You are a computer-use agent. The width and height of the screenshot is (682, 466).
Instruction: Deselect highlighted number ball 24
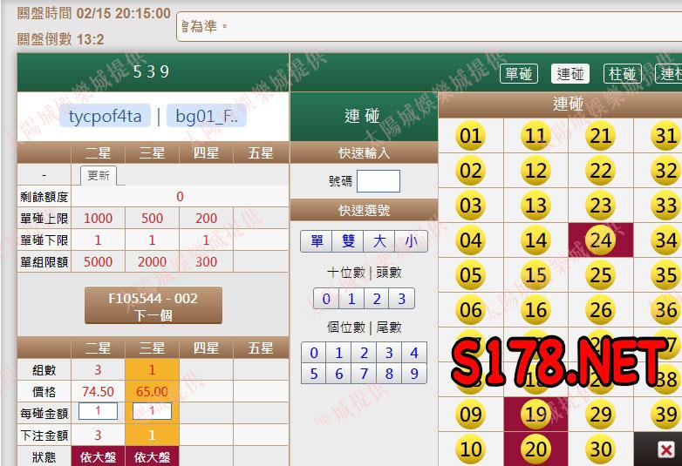coord(601,240)
